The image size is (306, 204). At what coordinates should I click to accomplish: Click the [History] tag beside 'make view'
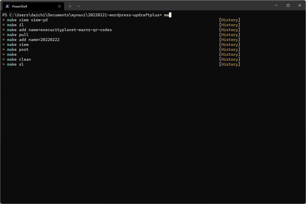point(229,45)
